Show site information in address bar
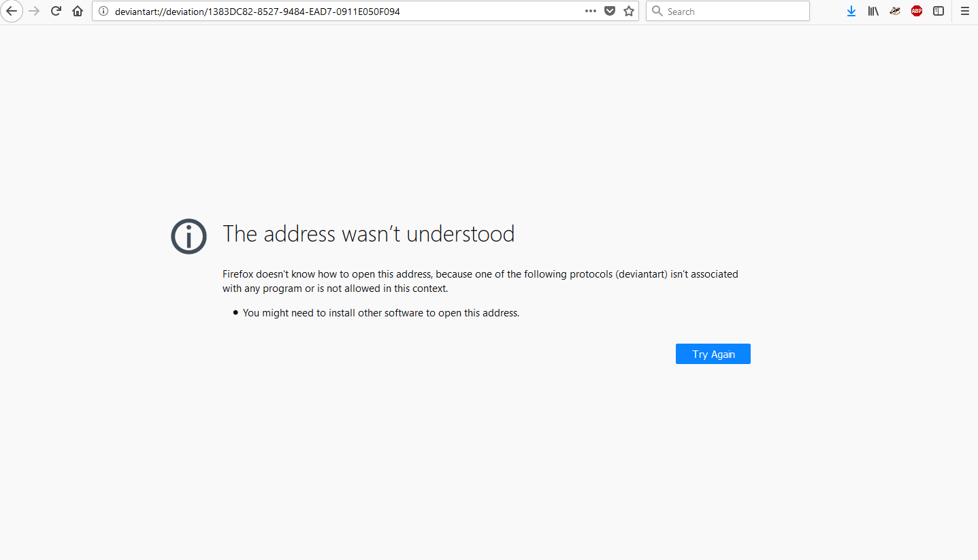Viewport: 978px width, 560px height. coord(103,11)
